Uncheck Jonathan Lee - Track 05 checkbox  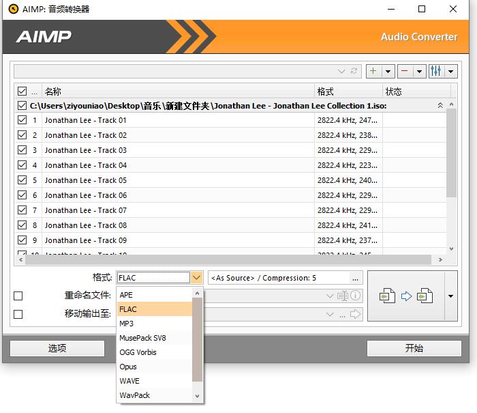click(x=22, y=180)
